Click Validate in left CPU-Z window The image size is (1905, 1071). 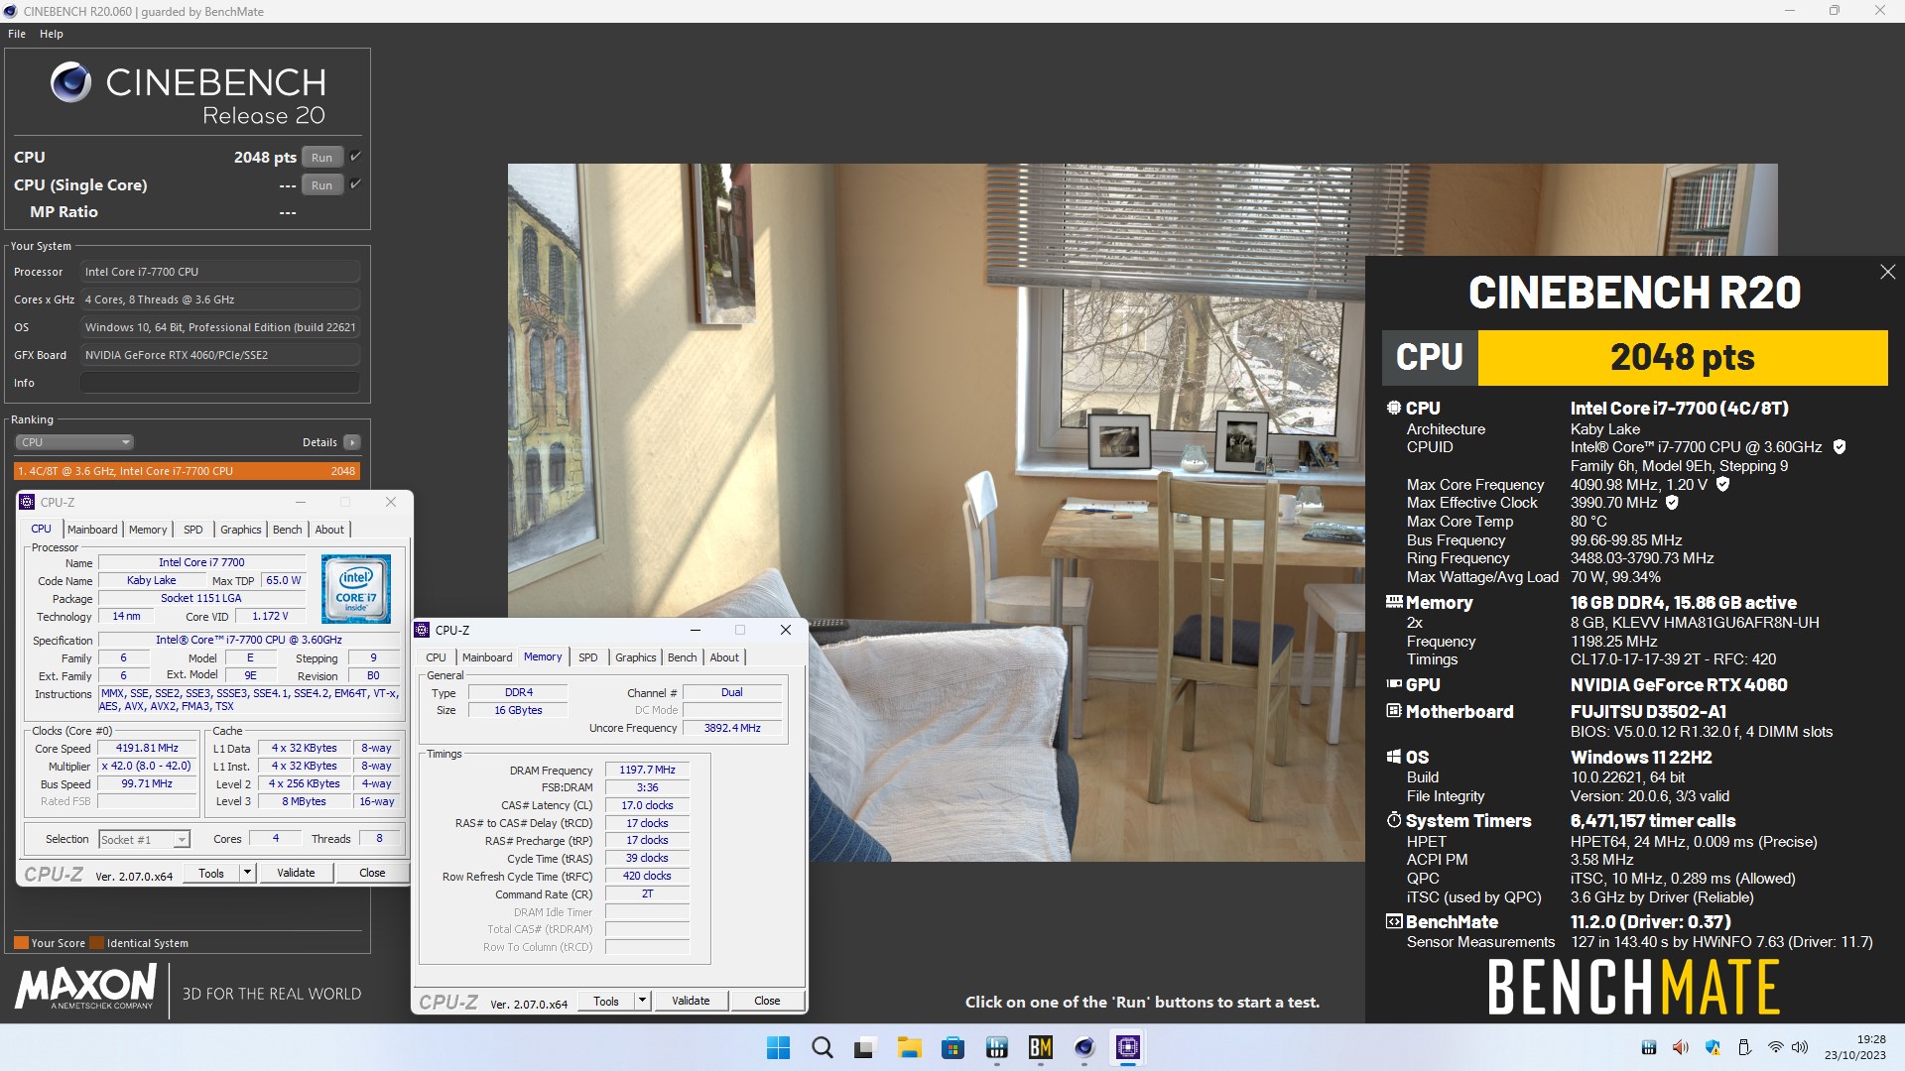click(296, 874)
